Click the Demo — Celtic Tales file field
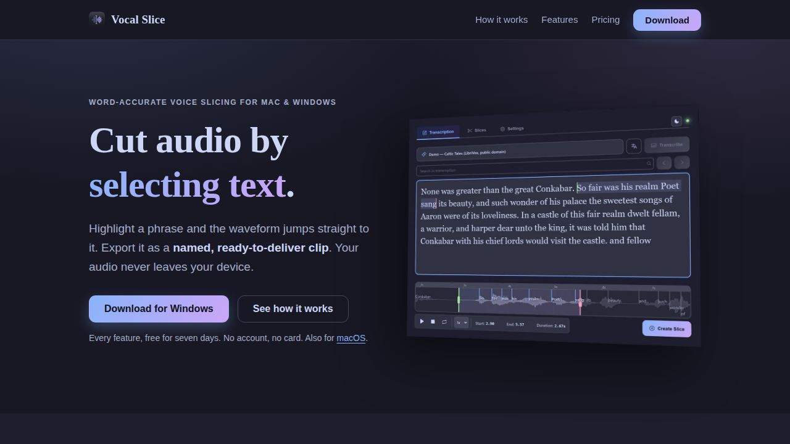790x444 pixels. [x=520, y=150]
